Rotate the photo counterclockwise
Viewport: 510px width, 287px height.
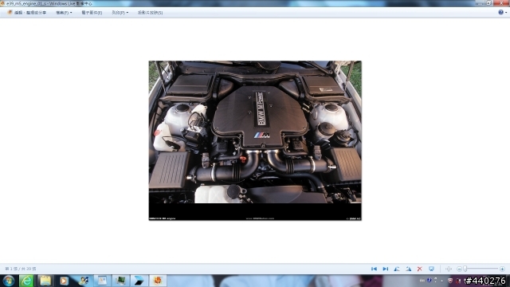tap(397, 269)
